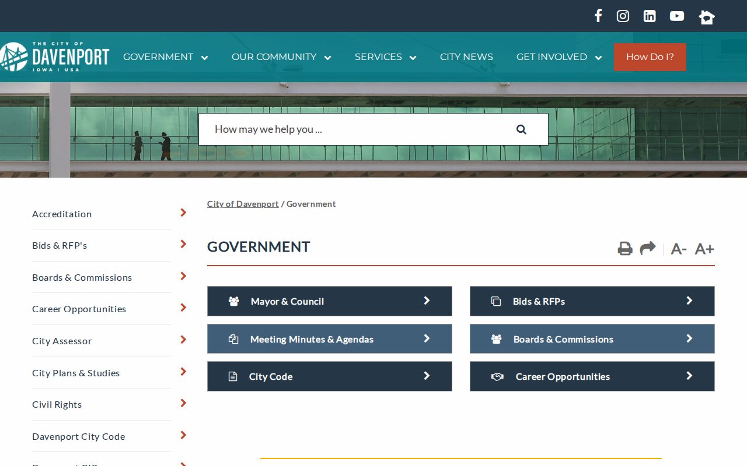747x466 pixels.
Task: Expand the Accreditation sidebar chevron
Action: pos(183,213)
